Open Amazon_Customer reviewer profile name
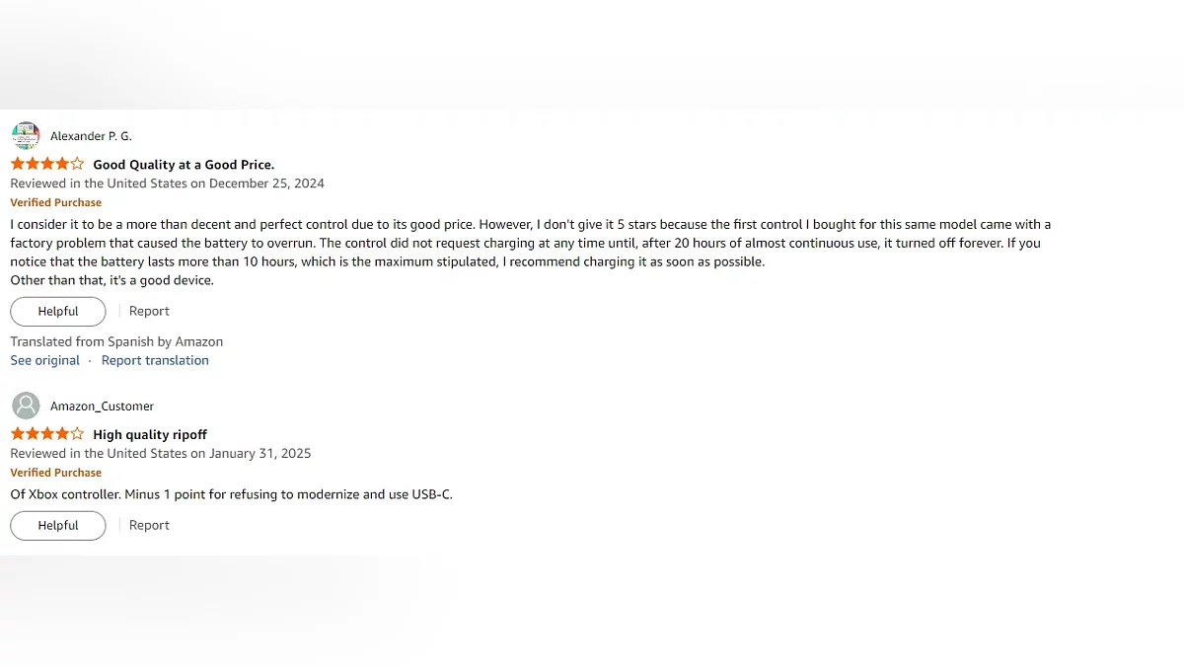 pyautogui.click(x=102, y=407)
